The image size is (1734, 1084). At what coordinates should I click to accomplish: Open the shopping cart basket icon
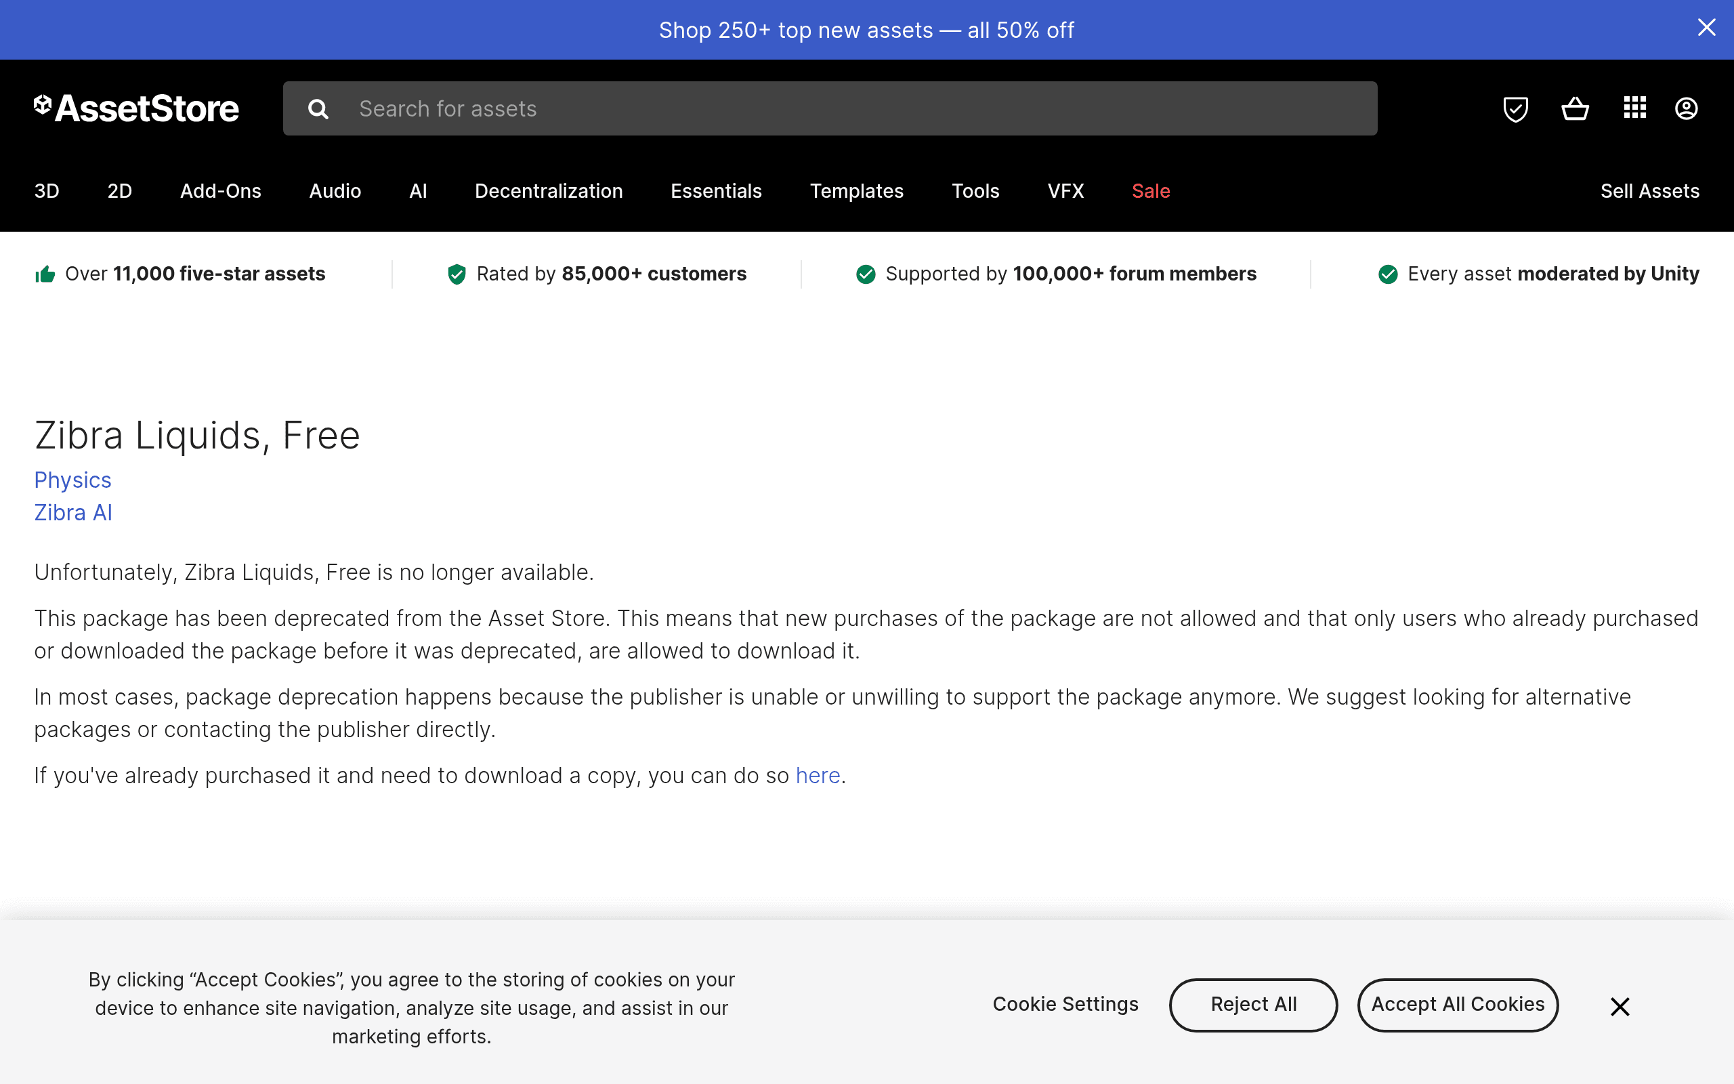(x=1575, y=109)
